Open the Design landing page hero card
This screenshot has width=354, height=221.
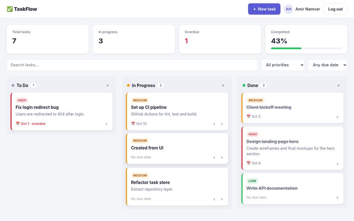pos(292,148)
